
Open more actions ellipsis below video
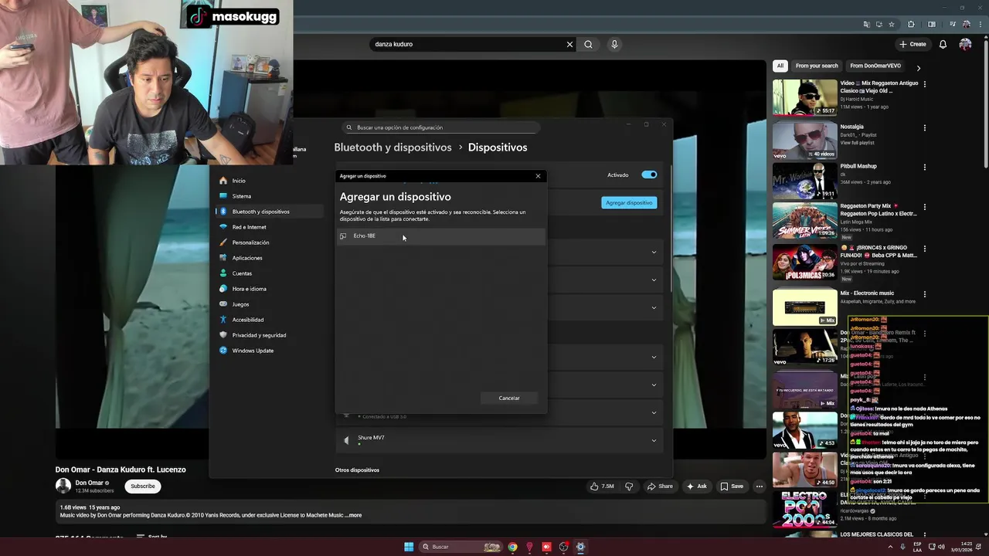pyautogui.click(x=760, y=486)
